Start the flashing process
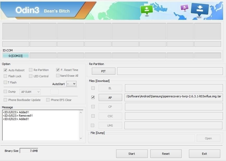 [132, 154]
